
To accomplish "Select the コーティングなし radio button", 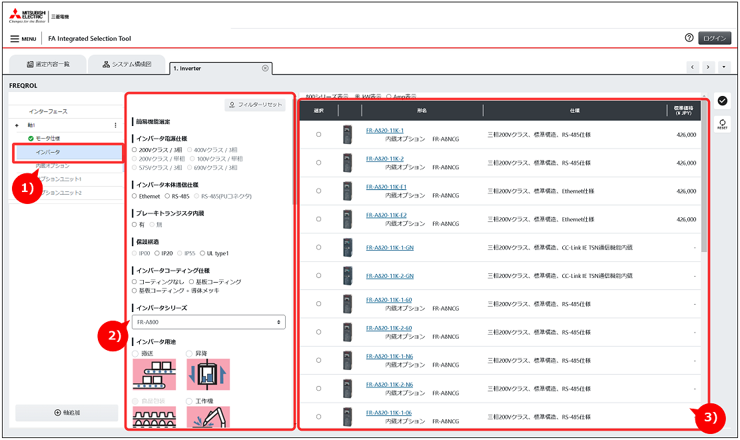I will 135,282.
